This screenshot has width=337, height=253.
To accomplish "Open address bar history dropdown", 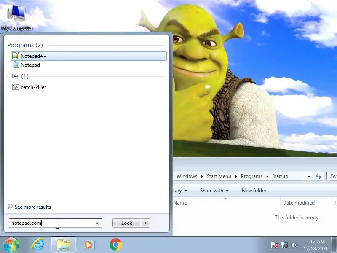I will 309,176.
